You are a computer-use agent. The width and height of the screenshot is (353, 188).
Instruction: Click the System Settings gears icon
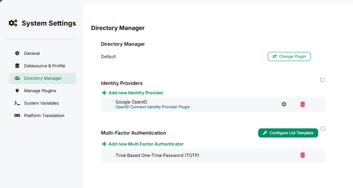point(13,23)
